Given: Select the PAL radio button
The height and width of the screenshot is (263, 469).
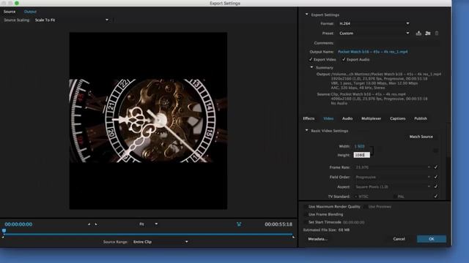Looking at the screenshot, I should tap(395, 197).
